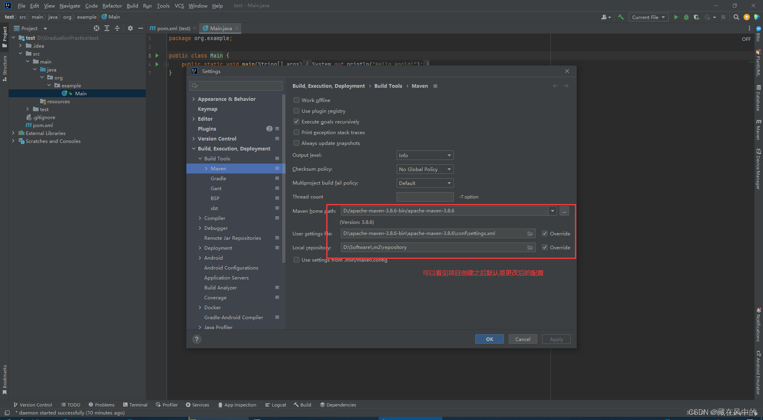763x420 pixels.
Task: Click the Apply button
Action: (556, 339)
